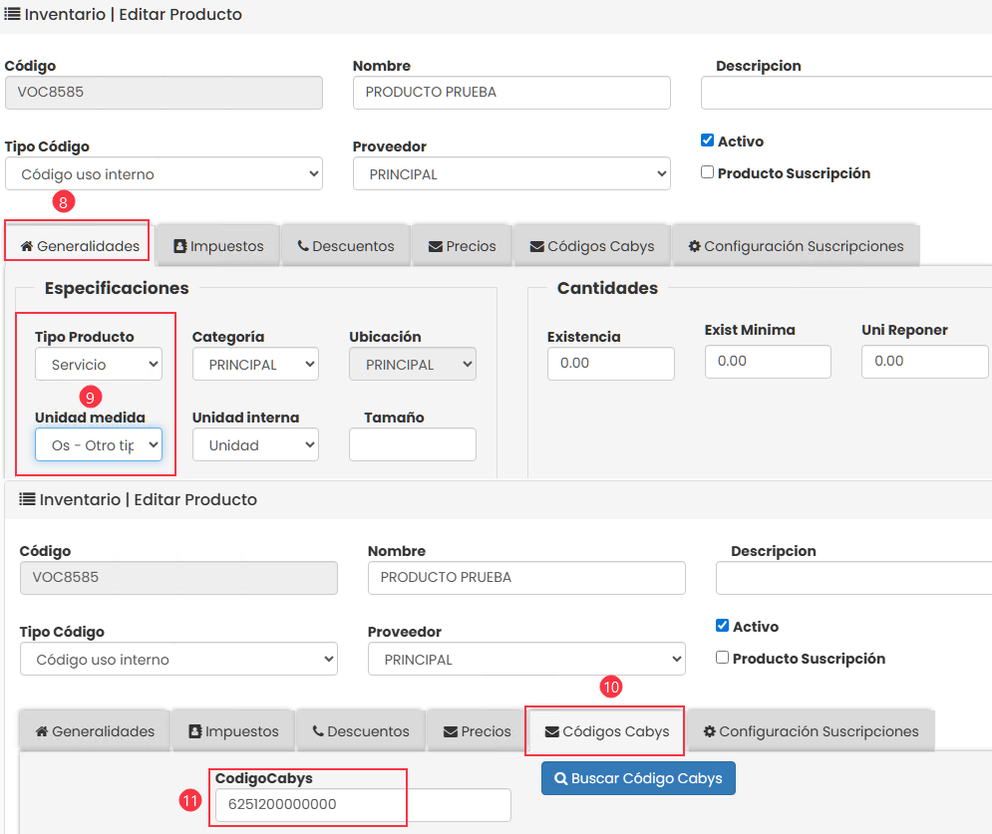Screen dimensions: 992x834
Task: Click the CodigoCabys input field
Action: pyautogui.click(x=363, y=804)
